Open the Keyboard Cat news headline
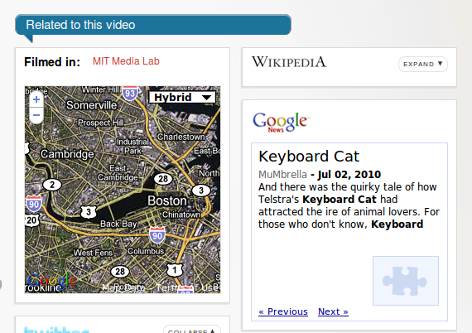The width and height of the screenshot is (472, 333). click(x=309, y=157)
